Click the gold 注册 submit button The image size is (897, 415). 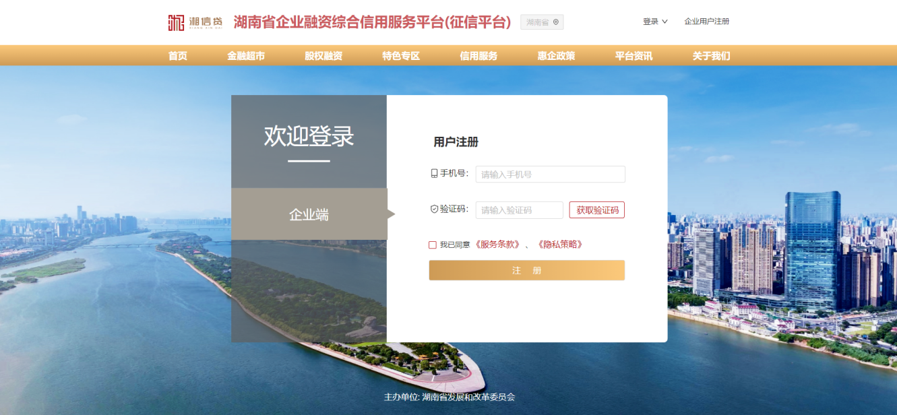[x=526, y=270]
